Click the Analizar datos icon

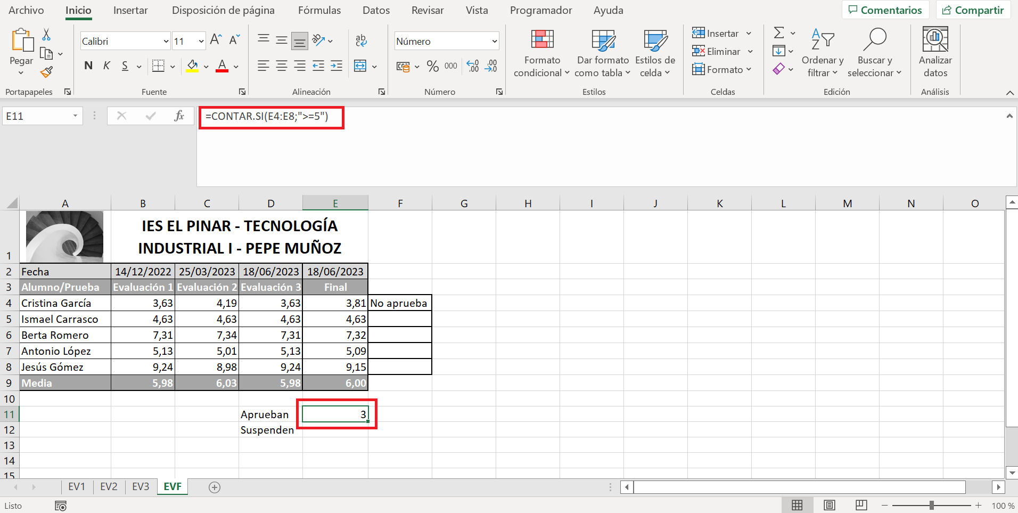tap(935, 52)
